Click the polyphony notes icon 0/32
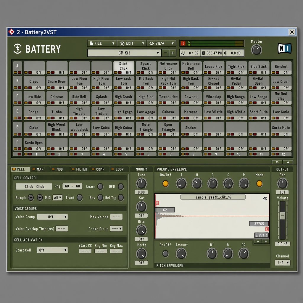 point(183,53)
